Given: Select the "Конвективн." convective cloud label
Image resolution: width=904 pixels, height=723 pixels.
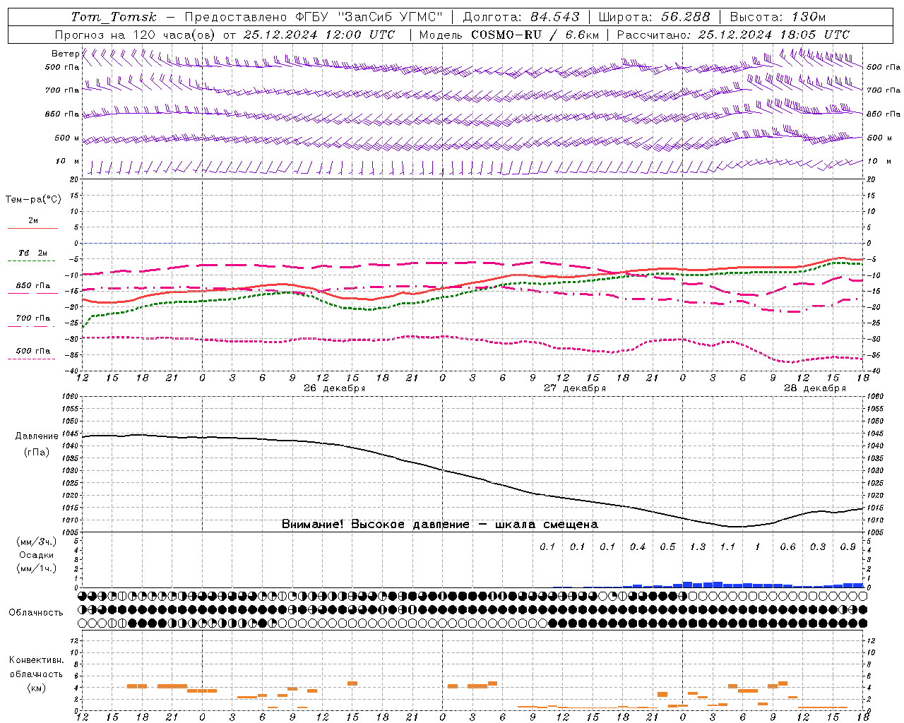Looking at the screenshot, I should pyautogui.click(x=36, y=660).
